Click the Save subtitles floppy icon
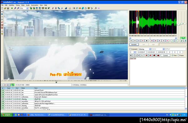Screen dimensions: 188x123 (x=8, y=8)
